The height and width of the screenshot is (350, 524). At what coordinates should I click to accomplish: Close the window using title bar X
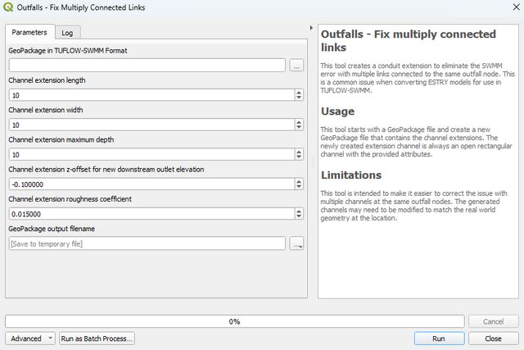pos(507,8)
